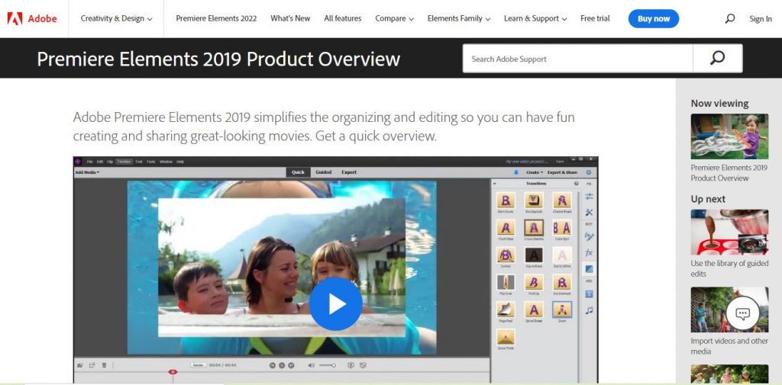The height and width of the screenshot is (385, 782).
Task: Select the Cross Dissolve transition icon
Action: click(534, 228)
